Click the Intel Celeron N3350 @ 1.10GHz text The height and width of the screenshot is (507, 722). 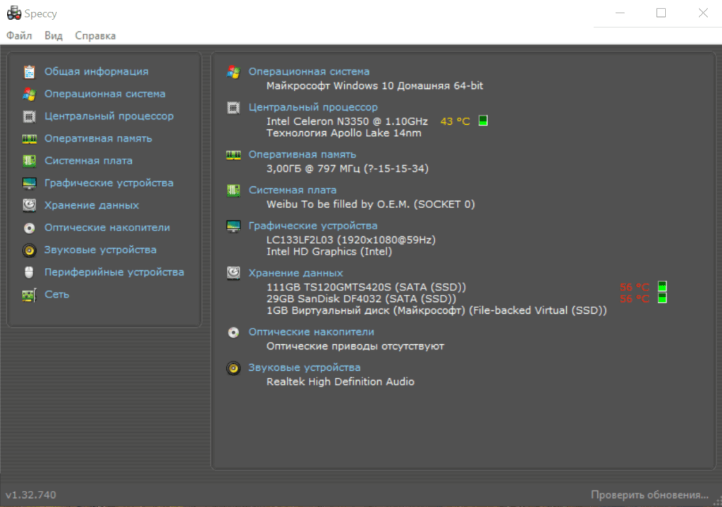pos(347,121)
